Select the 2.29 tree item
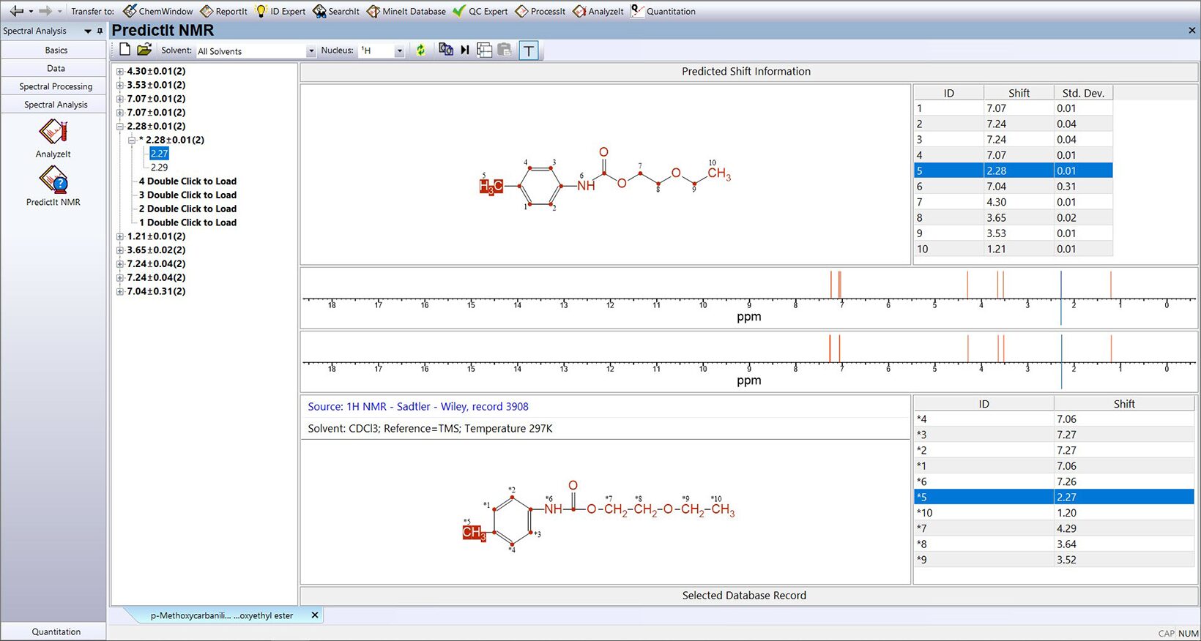The image size is (1201, 641). 159,168
